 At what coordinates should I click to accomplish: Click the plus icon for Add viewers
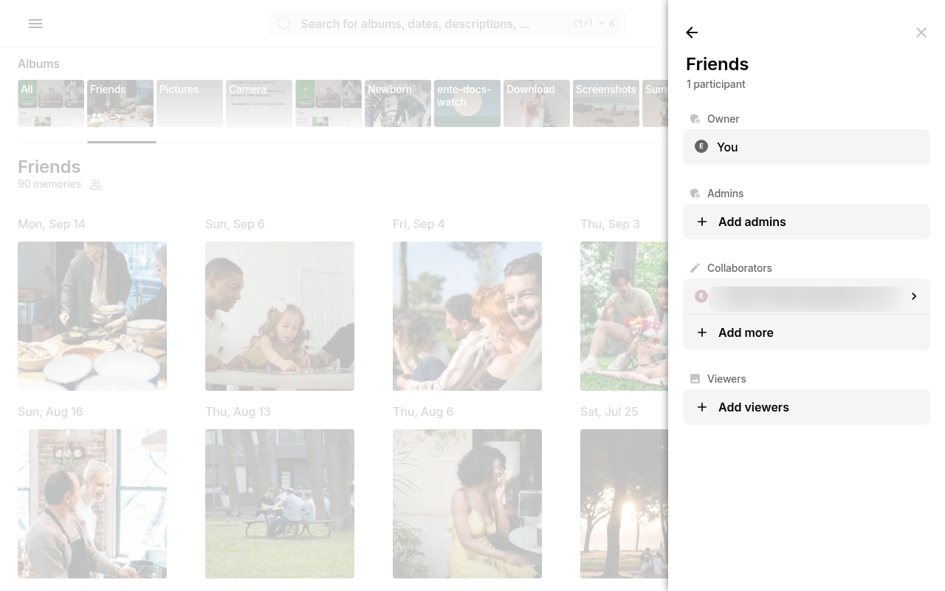(x=702, y=407)
